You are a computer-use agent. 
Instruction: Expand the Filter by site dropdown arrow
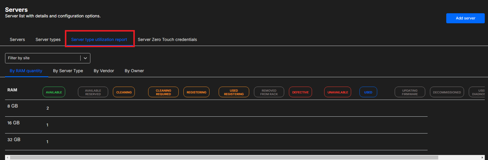tap(85, 58)
